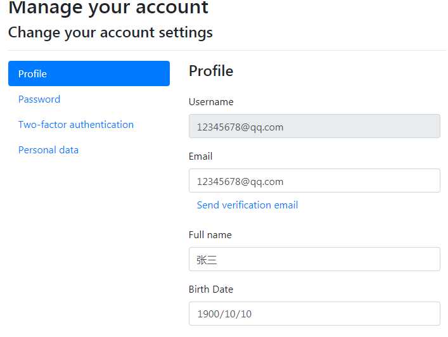Click the Manage your account title
This screenshot has width=448, height=337.
pos(108,8)
